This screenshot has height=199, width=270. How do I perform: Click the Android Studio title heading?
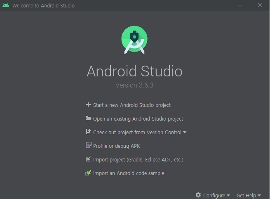134,71
